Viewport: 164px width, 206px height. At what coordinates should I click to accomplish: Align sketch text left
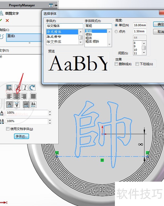pyautogui.click(x=10, y=96)
